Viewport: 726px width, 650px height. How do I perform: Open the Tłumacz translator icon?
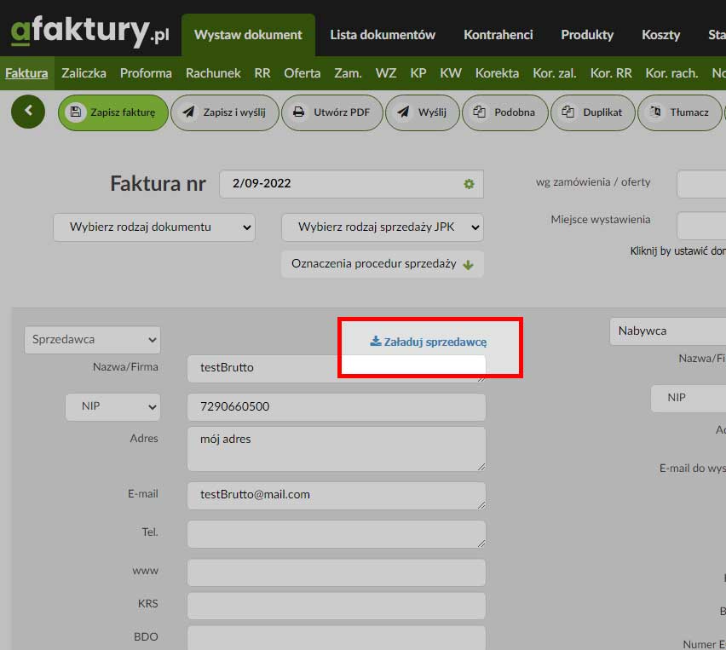point(654,112)
